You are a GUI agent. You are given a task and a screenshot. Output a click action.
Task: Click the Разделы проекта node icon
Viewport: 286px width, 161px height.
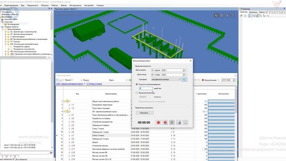pos(2,27)
